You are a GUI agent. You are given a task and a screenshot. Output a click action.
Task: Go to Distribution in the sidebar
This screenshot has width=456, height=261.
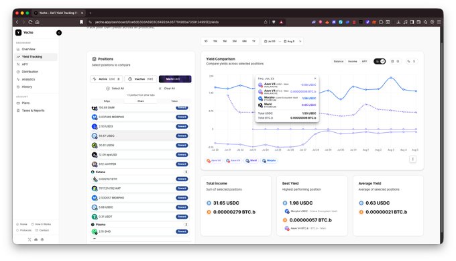[x=30, y=72]
